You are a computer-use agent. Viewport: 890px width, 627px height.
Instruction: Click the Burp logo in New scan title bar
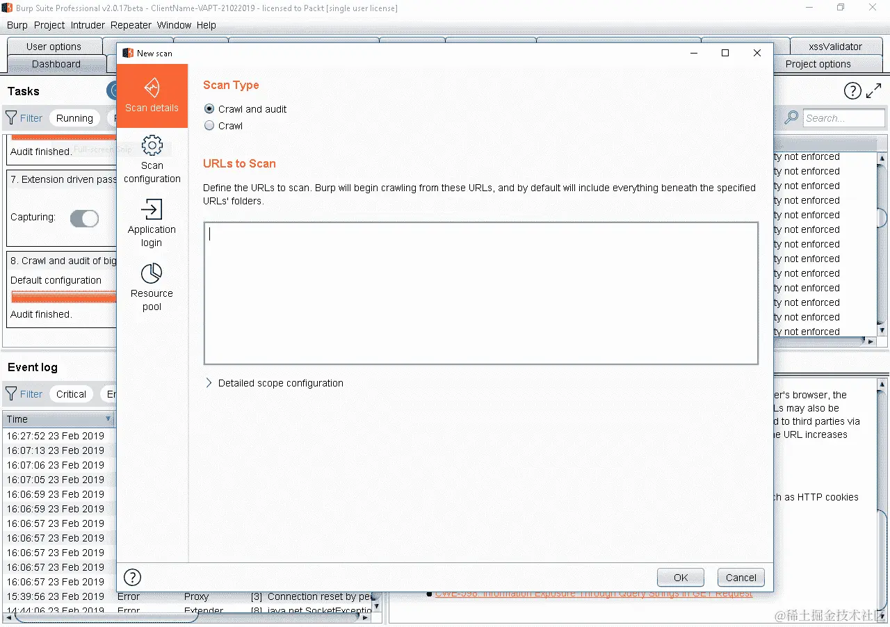[x=128, y=53]
